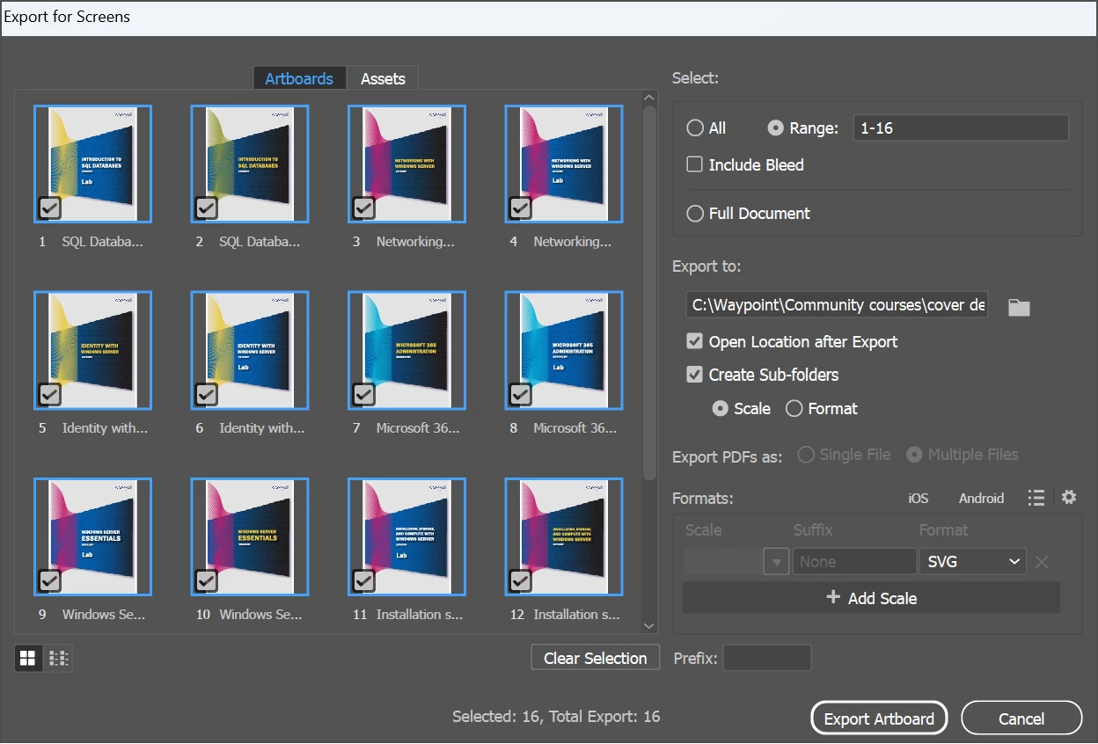Remove the SVG scale row
Image resolution: width=1098 pixels, height=744 pixels.
1042,562
